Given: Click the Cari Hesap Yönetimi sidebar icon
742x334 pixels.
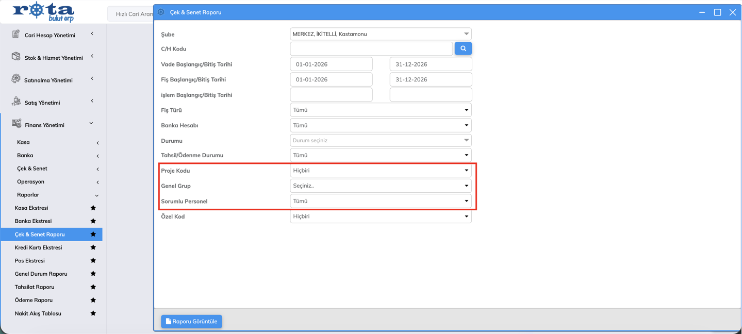Looking at the screenshot, I should 16,34.
